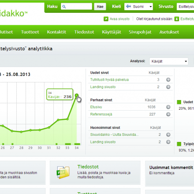Click the green Työpöytä legend square
194x194 pixels.
(179, 144)
